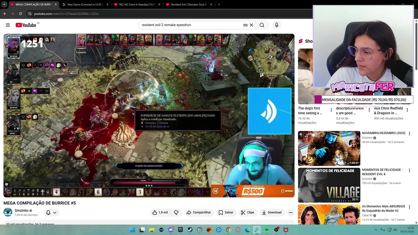The width and height of the screenshot is (418, 235).
Task: Clear the search box with the X
Action: tap(251, 25)
